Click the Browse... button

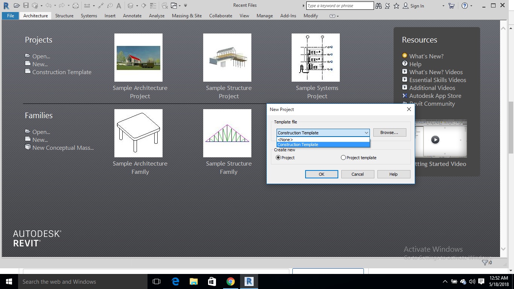(x=389, y=132)
